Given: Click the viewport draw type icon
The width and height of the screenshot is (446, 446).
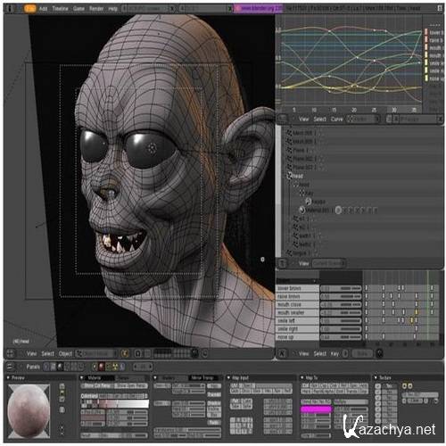Looking at the screenshot, I should click(x=125, y=353).
